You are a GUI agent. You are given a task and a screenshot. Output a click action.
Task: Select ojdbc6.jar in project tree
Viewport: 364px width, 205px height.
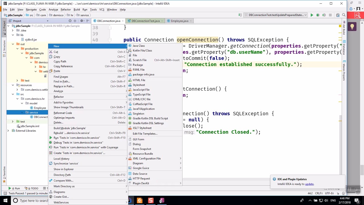31,40
